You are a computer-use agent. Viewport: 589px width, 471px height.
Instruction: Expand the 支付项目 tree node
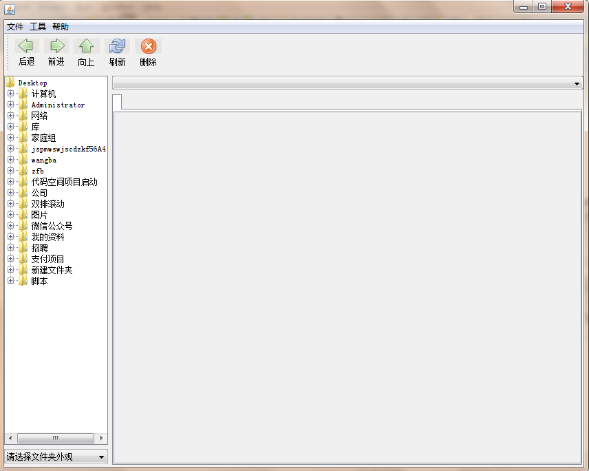(x=10, y=259)
